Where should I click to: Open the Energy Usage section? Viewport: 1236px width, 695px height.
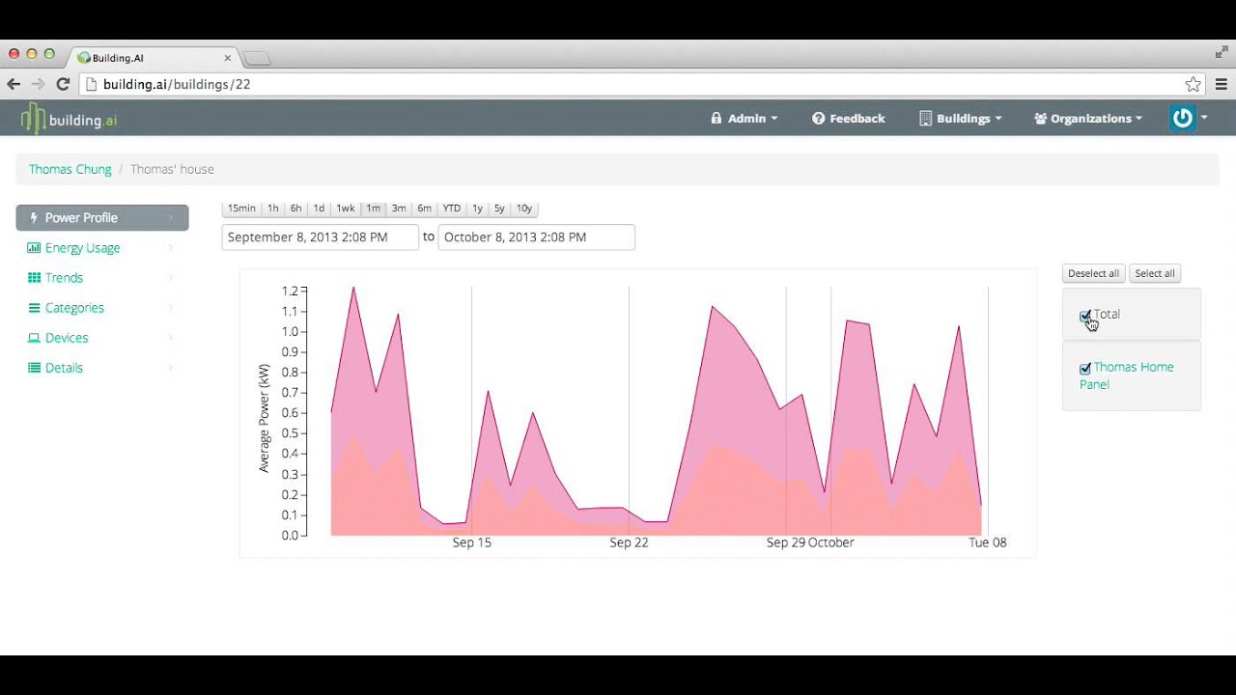point(102,248)
